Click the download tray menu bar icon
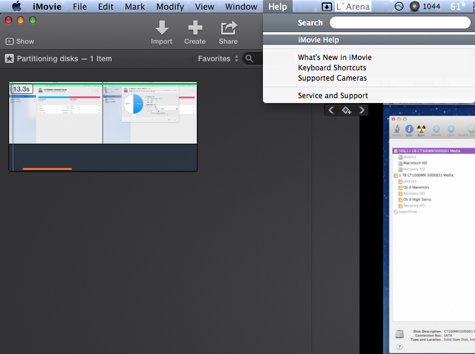 click(x=327, y=7)
